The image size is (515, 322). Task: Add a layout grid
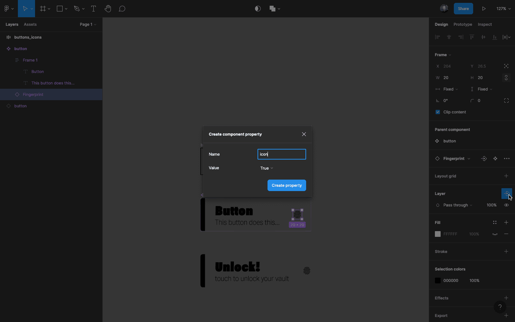[506, 176]
